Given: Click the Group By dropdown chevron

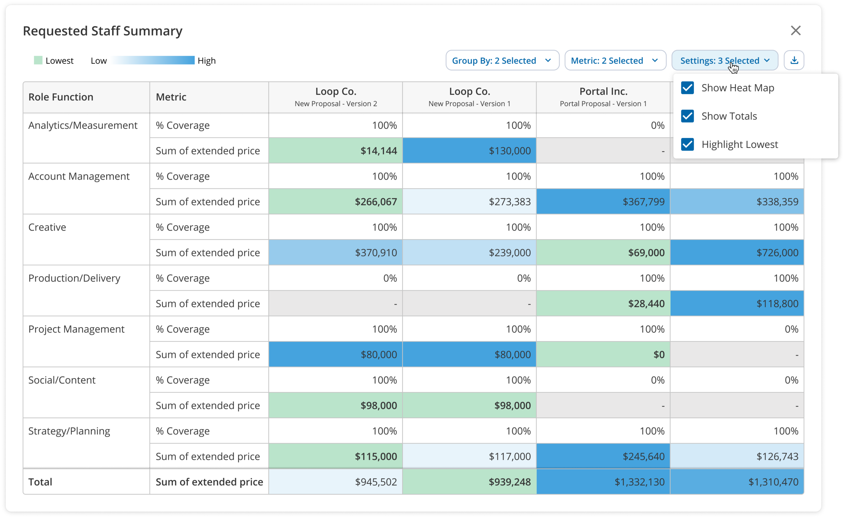Looking at the screenshot, I should click(548, 60).
